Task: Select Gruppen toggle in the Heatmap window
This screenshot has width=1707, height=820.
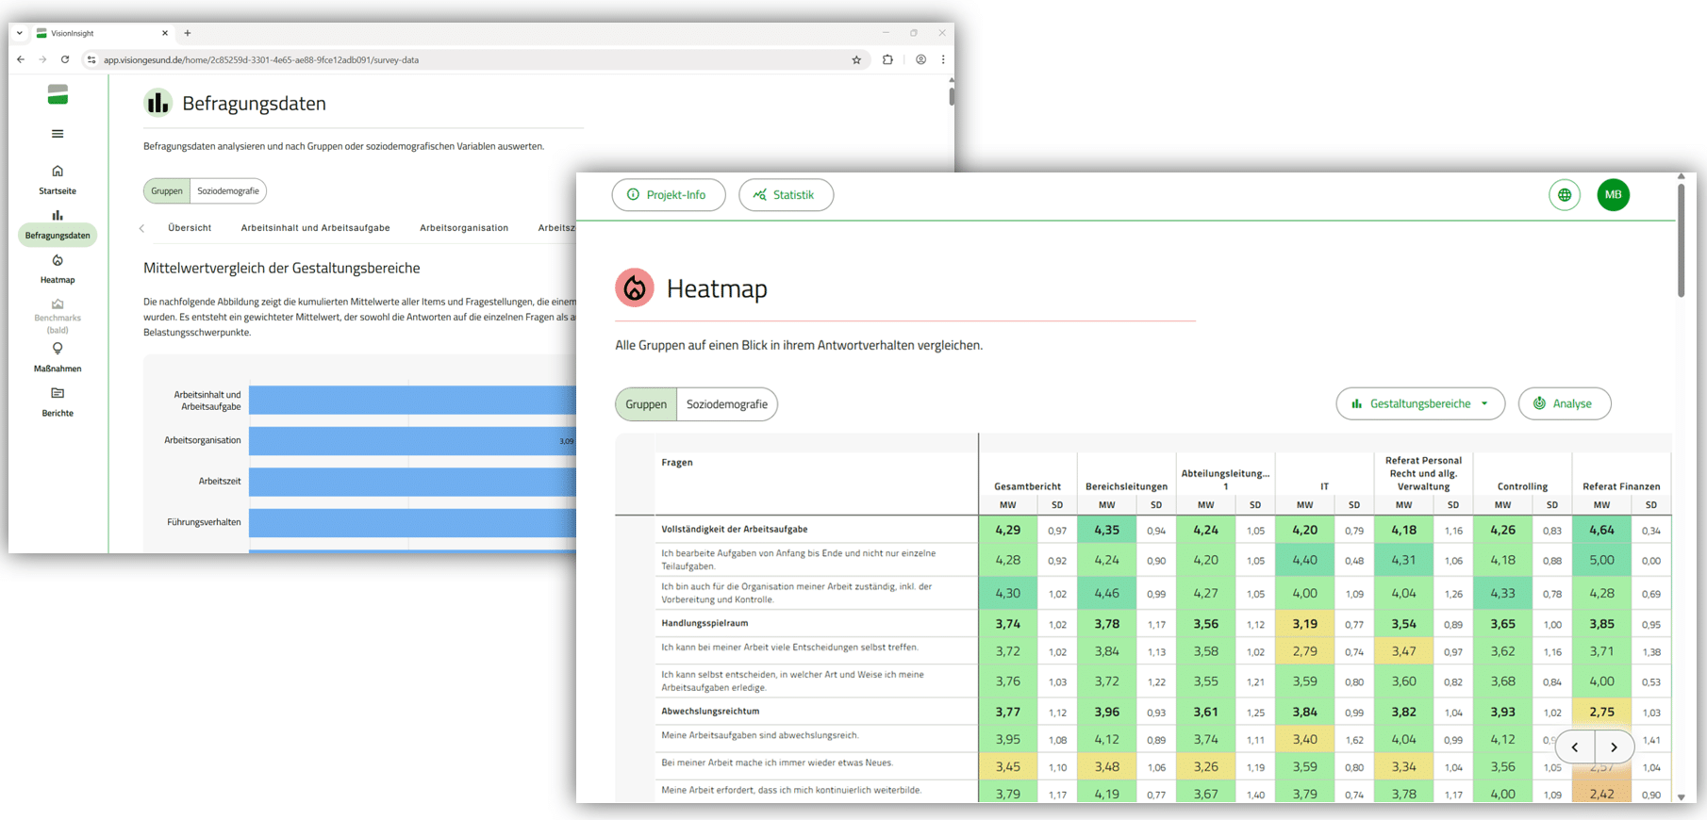Action: point(646,404)
